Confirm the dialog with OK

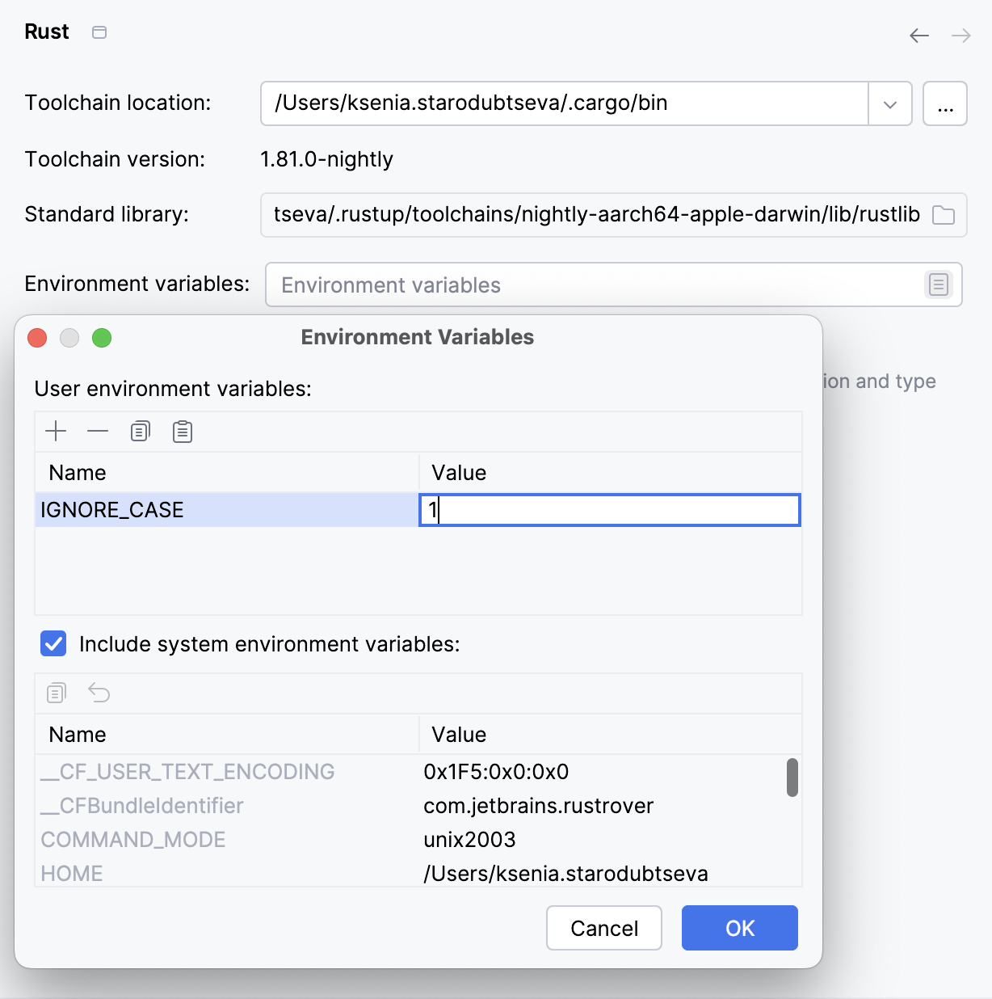[x=740, y=928]
